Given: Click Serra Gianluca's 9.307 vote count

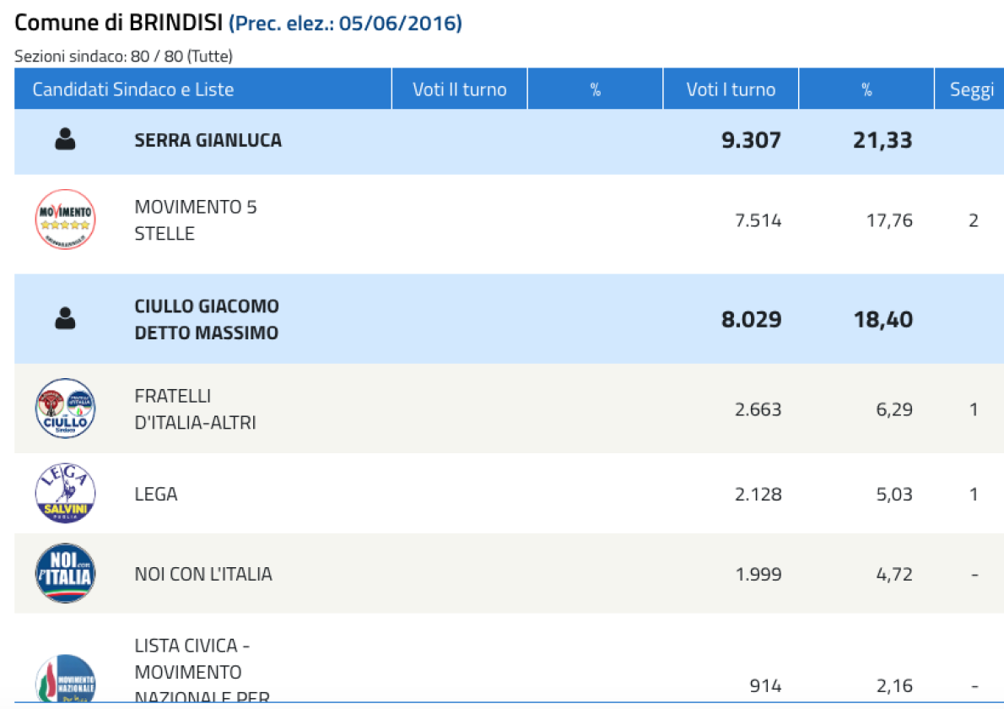Looking at the screenshot, I should [751, 140].
